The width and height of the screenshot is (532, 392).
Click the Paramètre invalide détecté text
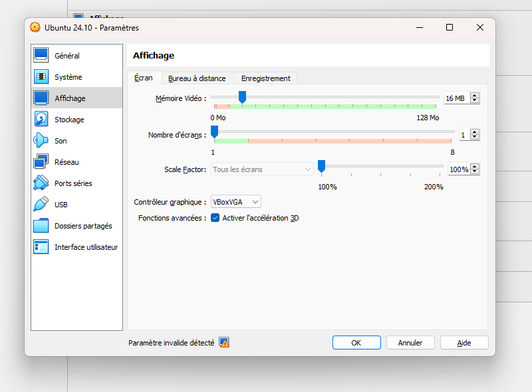point(172,343)
